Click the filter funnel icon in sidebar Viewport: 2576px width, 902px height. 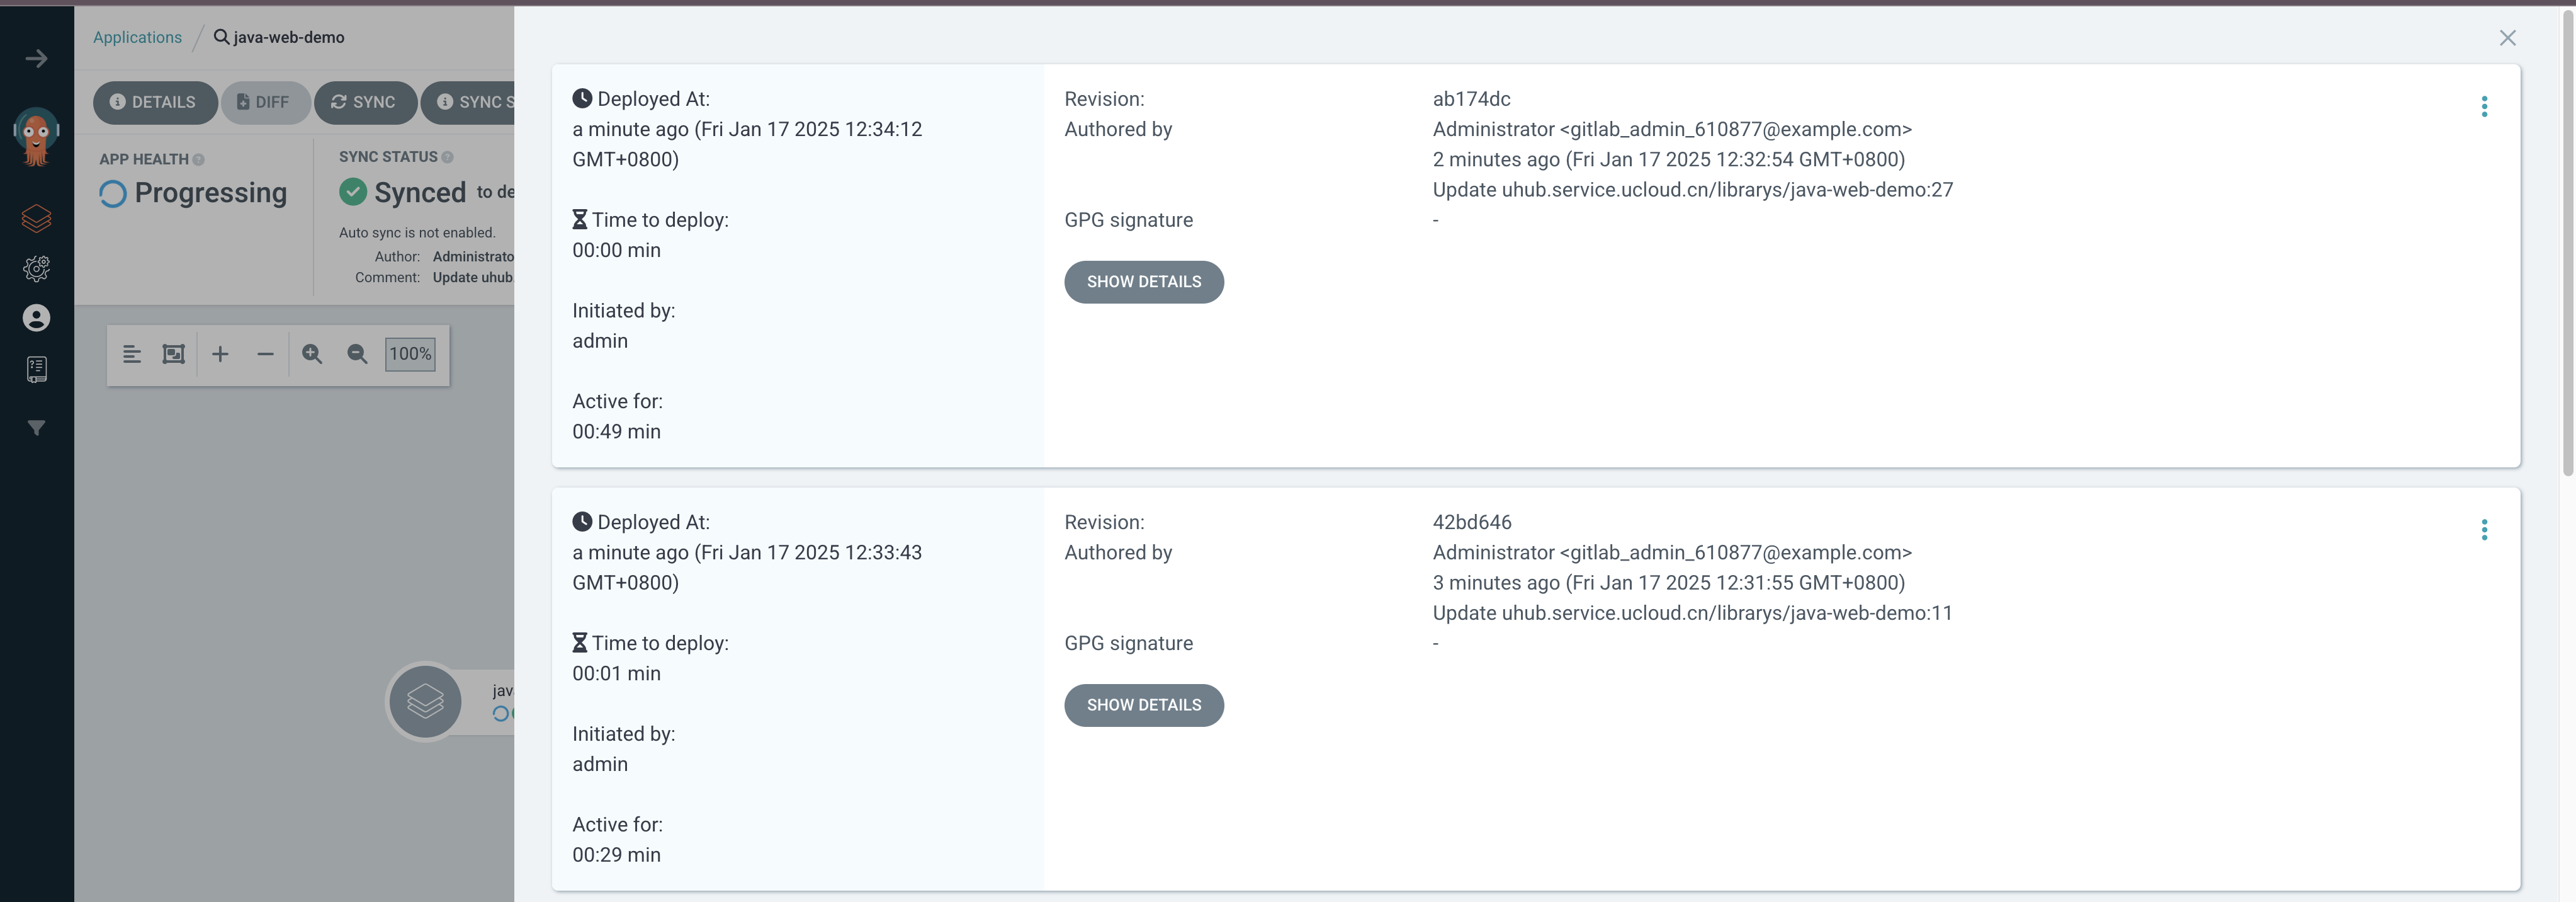[36, 428]
